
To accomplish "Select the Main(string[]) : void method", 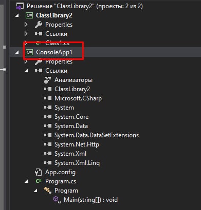I will point(90,200).
